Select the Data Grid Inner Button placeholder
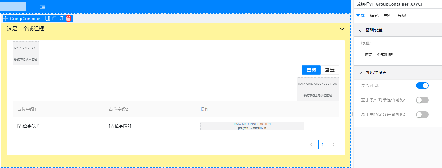Image resolution: width=442 pixels, height=168 pixels. click(x=252, y=126)
